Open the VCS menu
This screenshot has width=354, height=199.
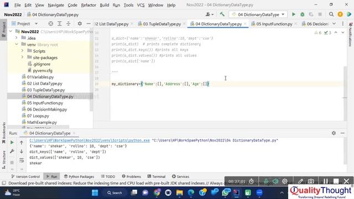point(140,5)
